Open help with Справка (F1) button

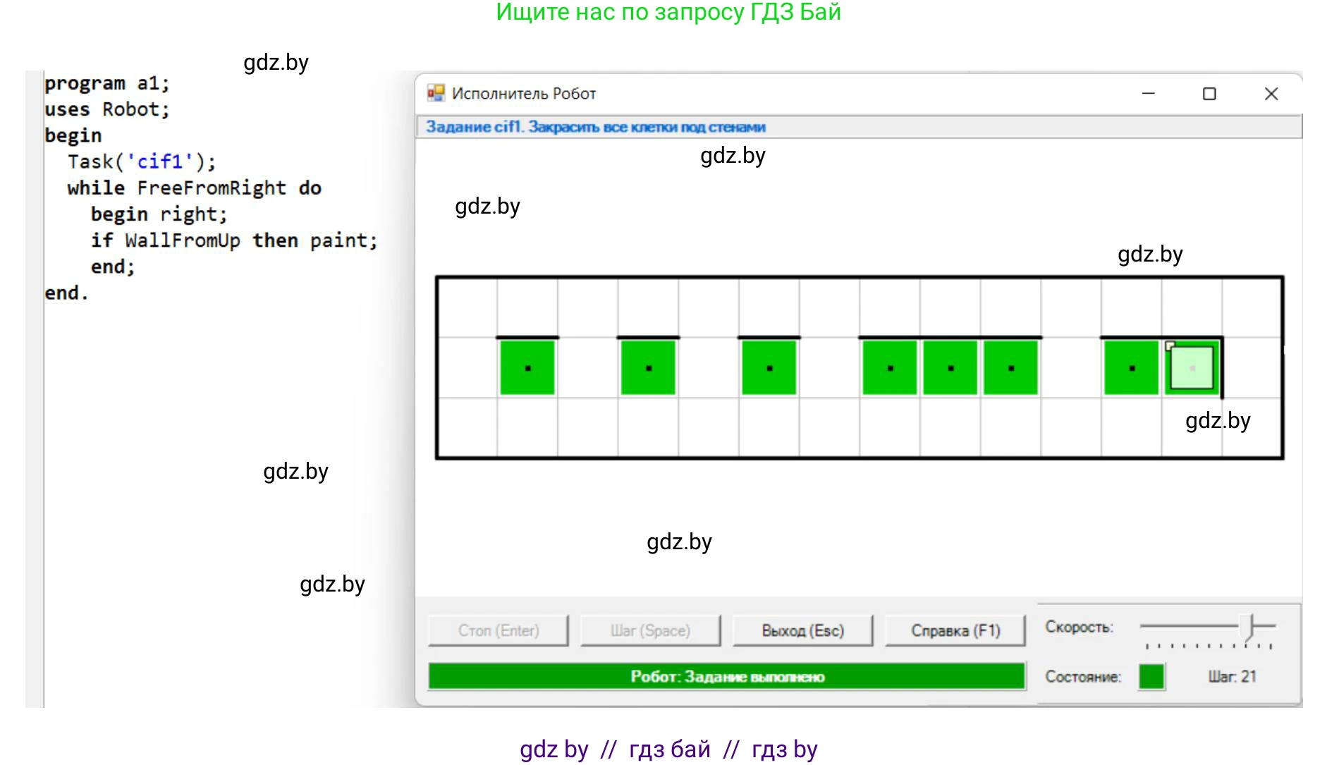955,630
